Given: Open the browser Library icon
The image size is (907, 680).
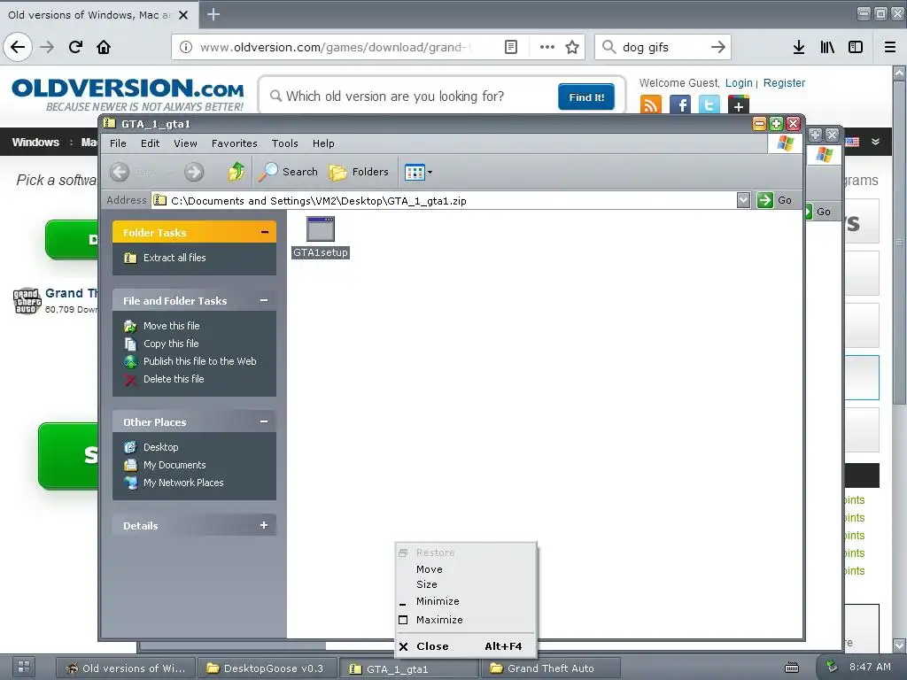Looking at the screenshot, I should click(827, 47).
